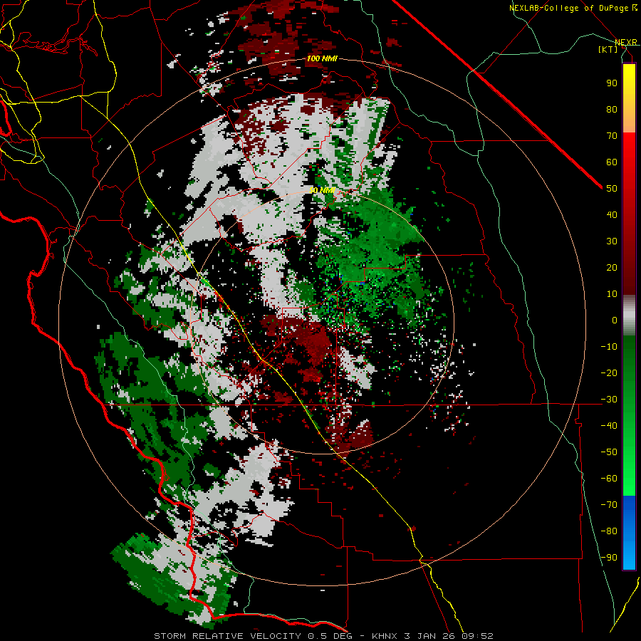Screen dimensions: 641x641
Task: Select the -20 knot scale label
Action: (x=609, y=372)
